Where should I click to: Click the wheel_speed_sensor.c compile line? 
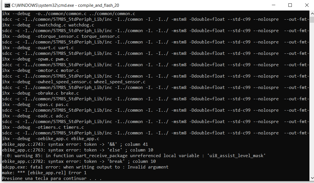[x=74, y=82]
